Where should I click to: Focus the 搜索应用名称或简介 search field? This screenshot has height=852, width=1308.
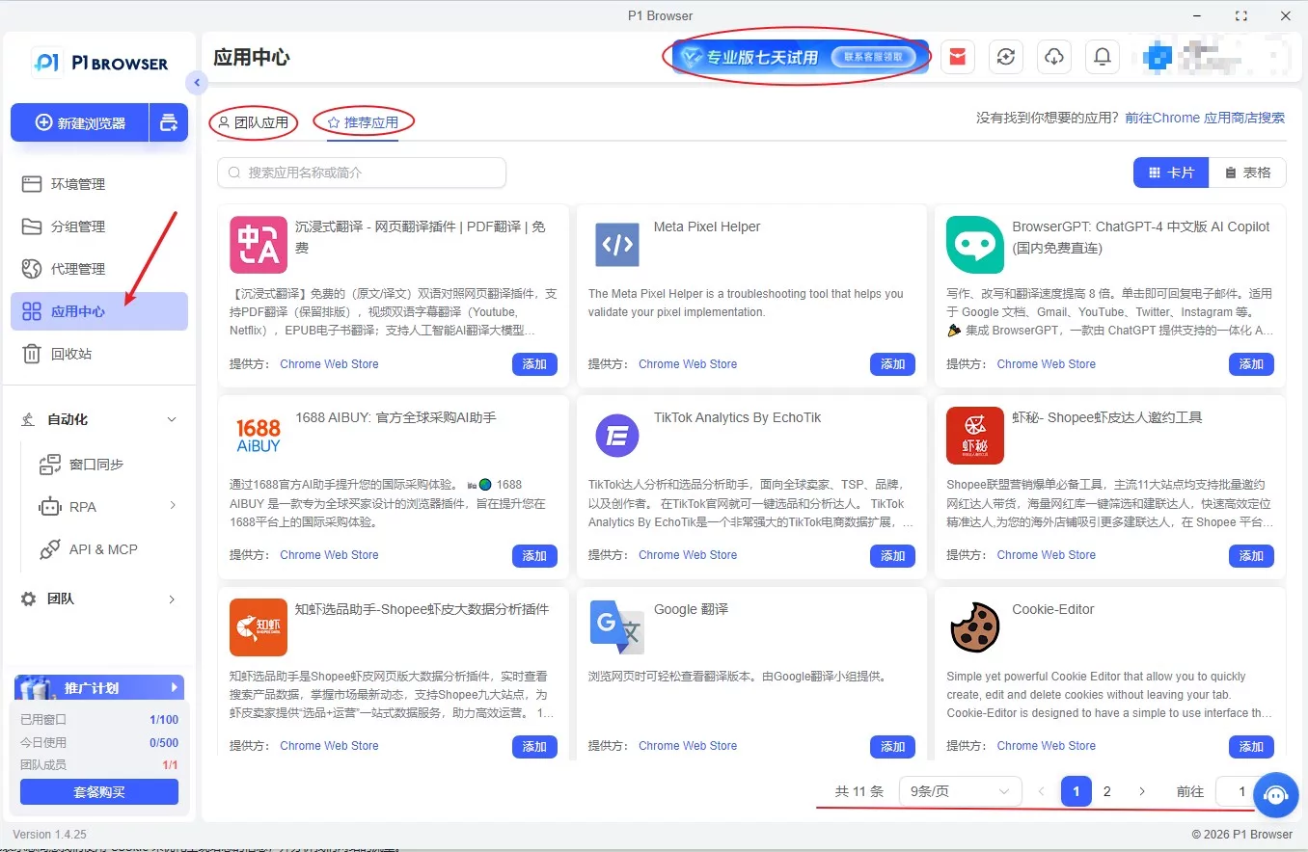point(362,173)
